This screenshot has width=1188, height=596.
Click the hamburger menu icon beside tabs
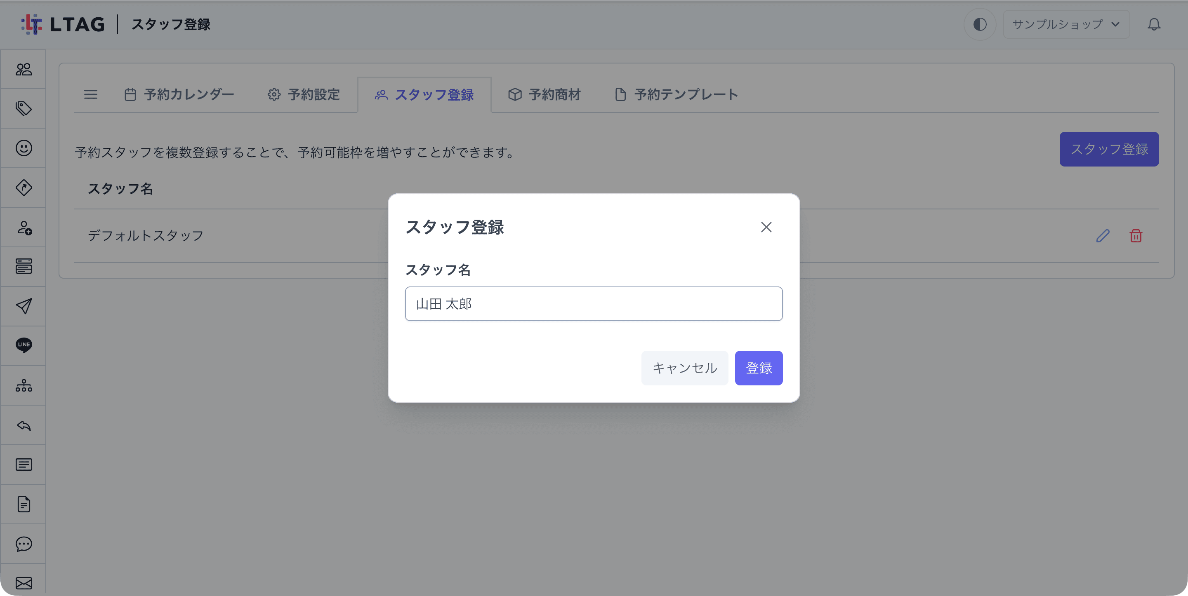(90, 94)
